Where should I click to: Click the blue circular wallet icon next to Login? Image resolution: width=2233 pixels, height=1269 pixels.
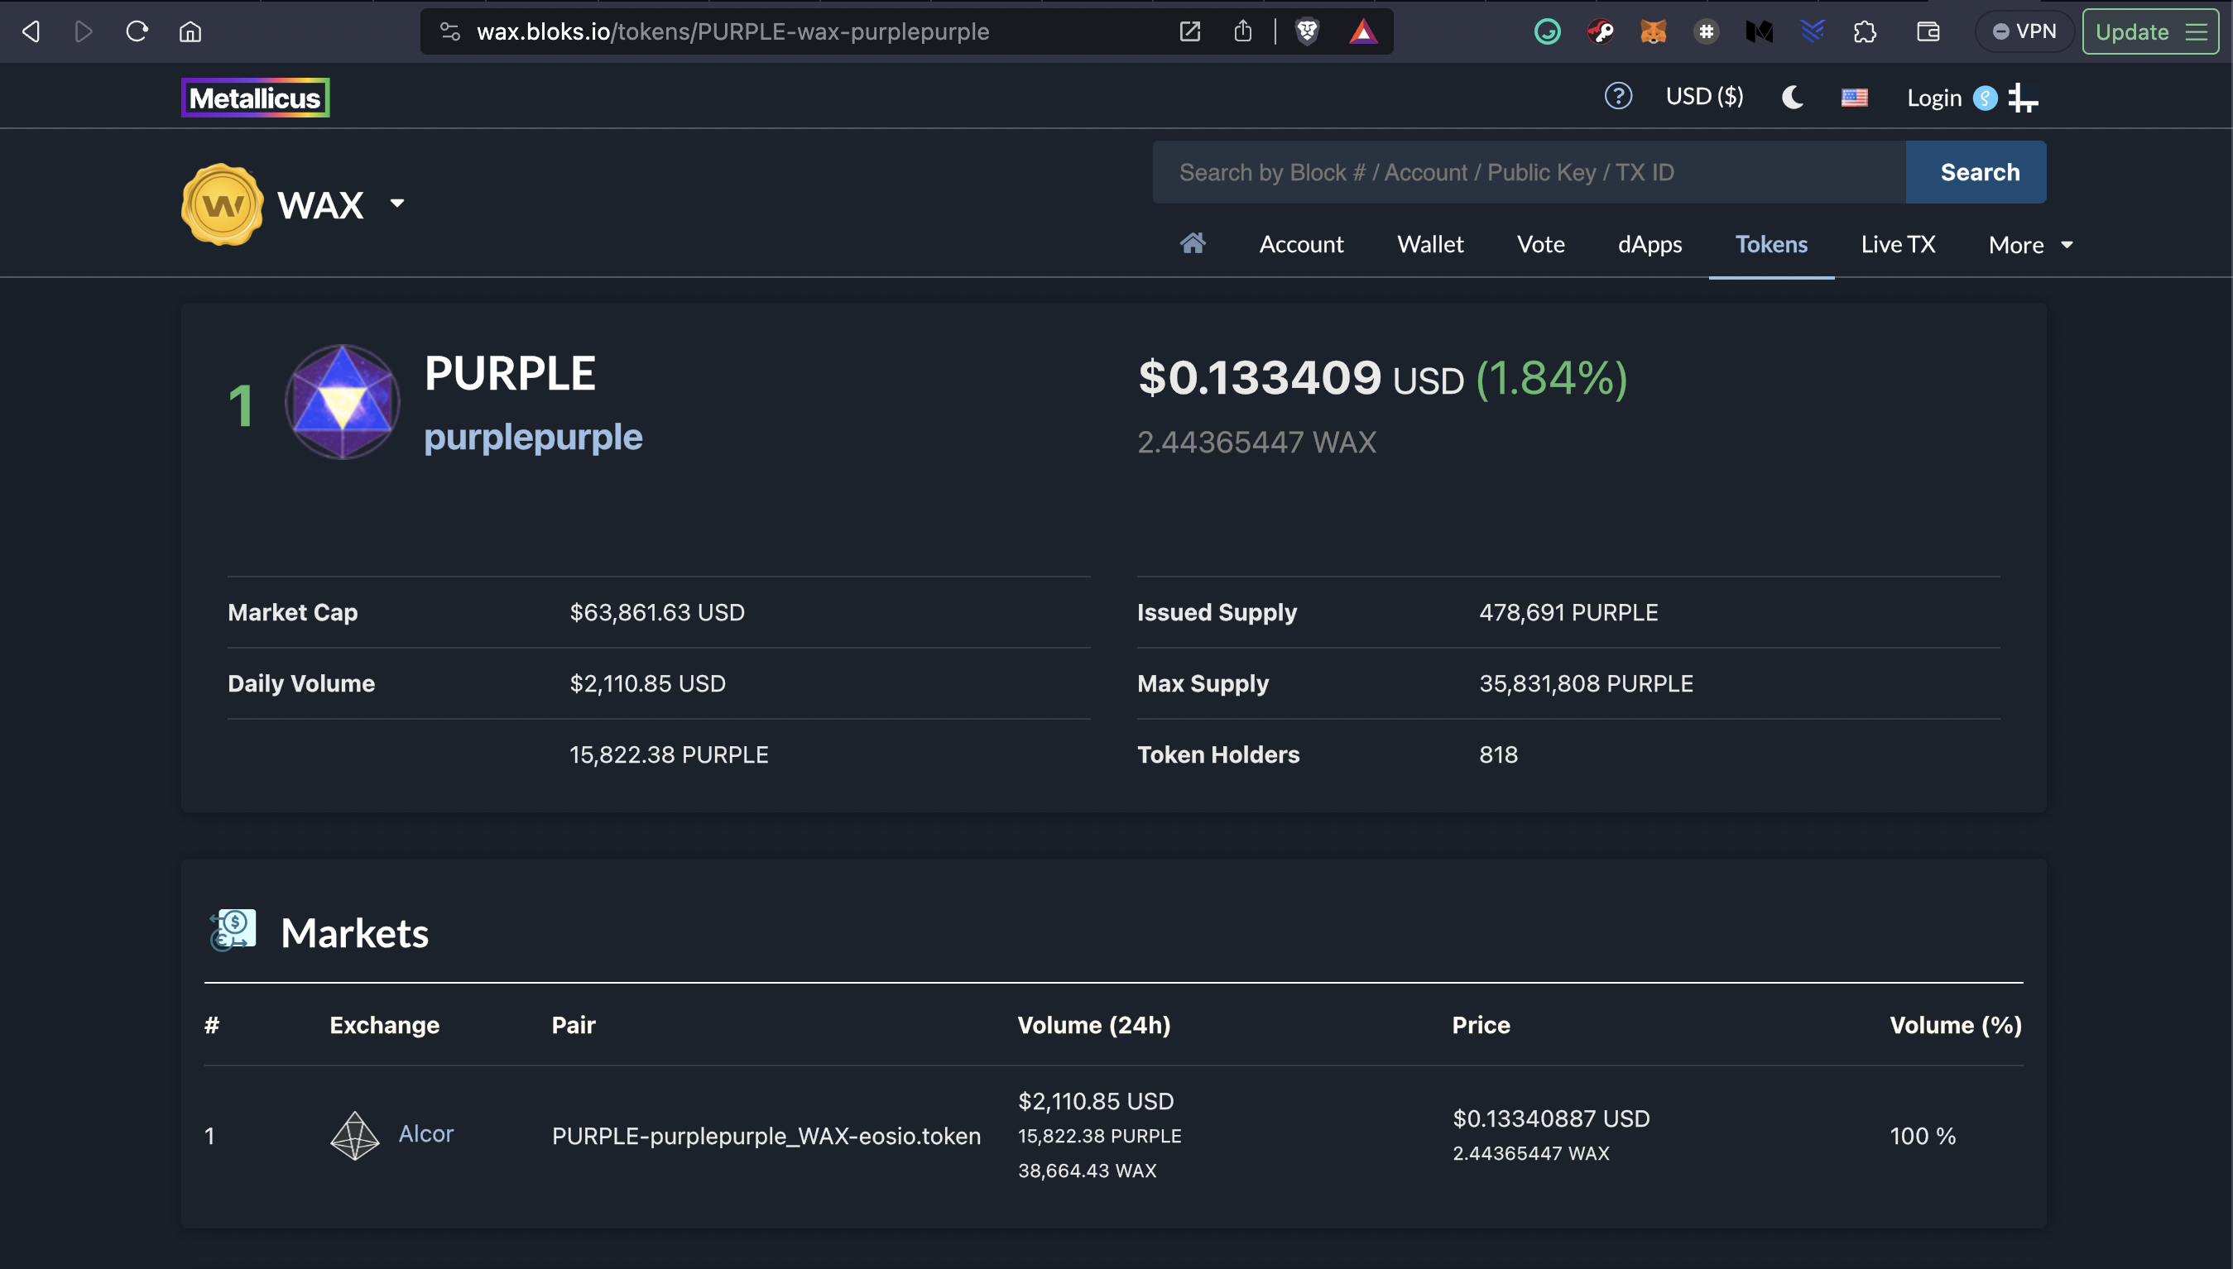[1986, 98]
